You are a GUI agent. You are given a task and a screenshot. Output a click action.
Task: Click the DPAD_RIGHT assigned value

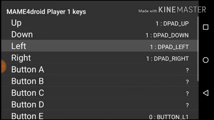pyautogui.click(x=167, y=59)
